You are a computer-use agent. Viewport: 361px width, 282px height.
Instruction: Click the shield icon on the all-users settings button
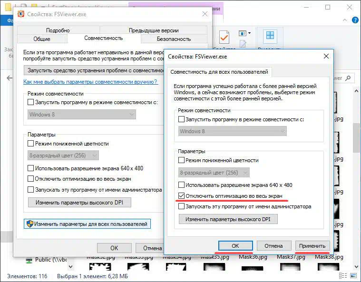[x=29, y=224]
